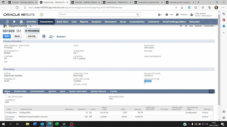Click the highlighted Weighted Total value

(x=148, y=81)
